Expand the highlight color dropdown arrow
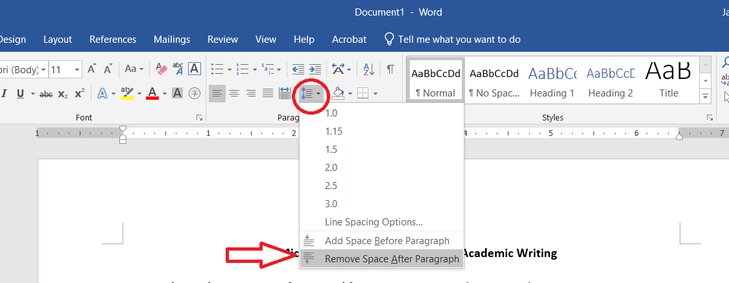Image resolution: width=729 pixels, height=283 pixels. [x=139, y=94]
